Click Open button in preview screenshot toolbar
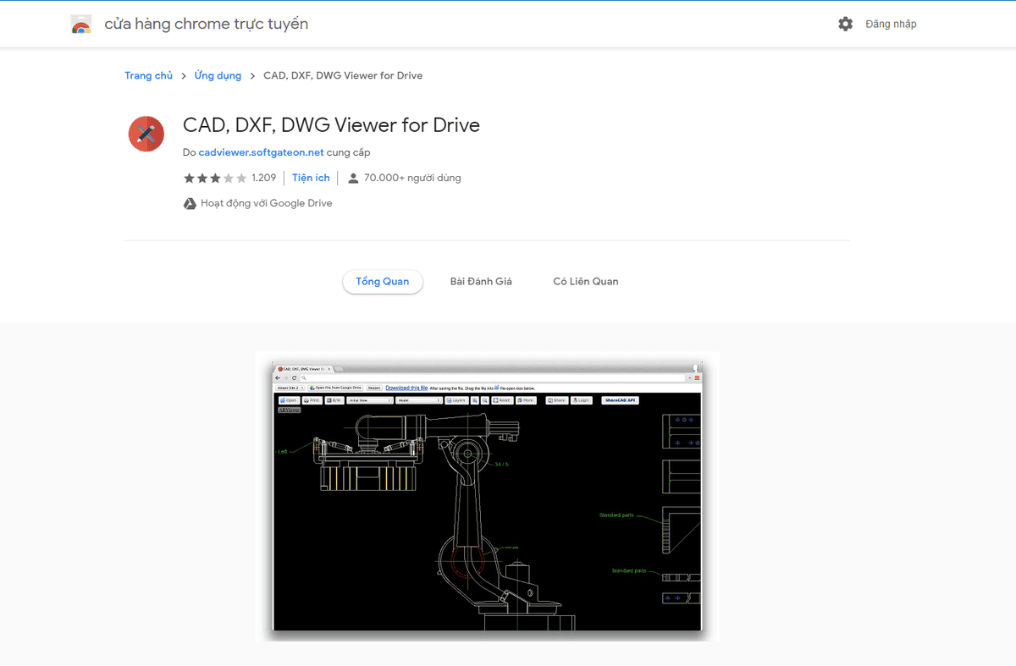 [x=288, y=400]
